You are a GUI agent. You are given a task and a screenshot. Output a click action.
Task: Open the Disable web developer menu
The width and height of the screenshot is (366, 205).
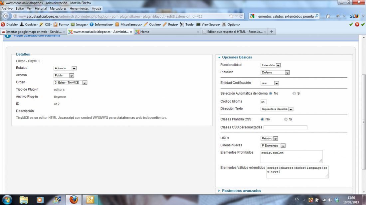9,25
